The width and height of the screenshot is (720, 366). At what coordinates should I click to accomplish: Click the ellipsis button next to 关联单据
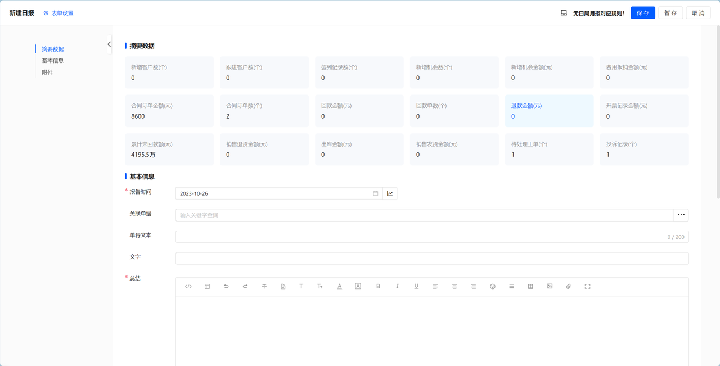pos(681,215)
